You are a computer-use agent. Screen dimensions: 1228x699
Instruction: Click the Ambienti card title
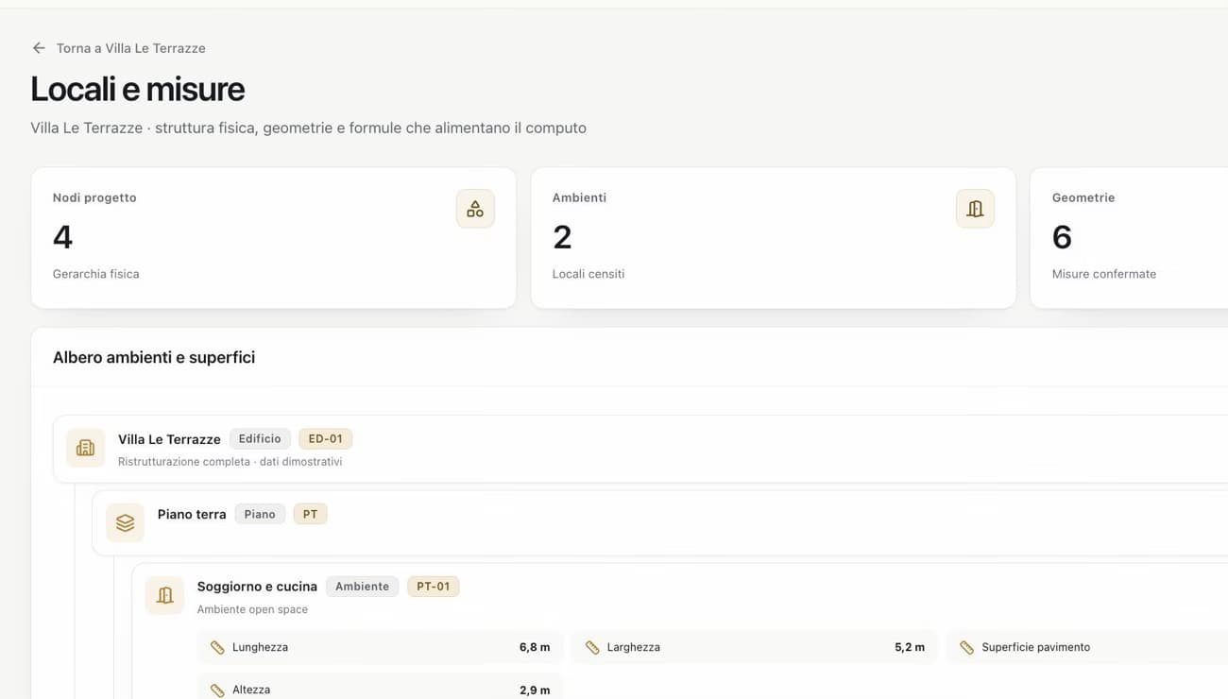(x=579, y=197)
